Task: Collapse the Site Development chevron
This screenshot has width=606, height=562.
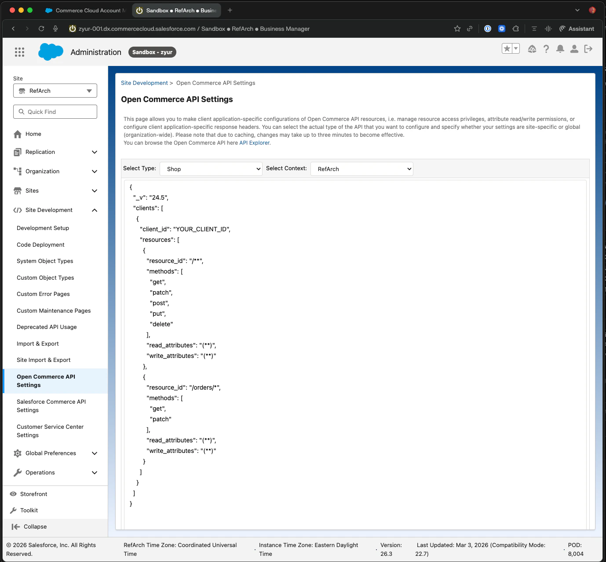Action: pyautogui.click(x=95, y=210)
